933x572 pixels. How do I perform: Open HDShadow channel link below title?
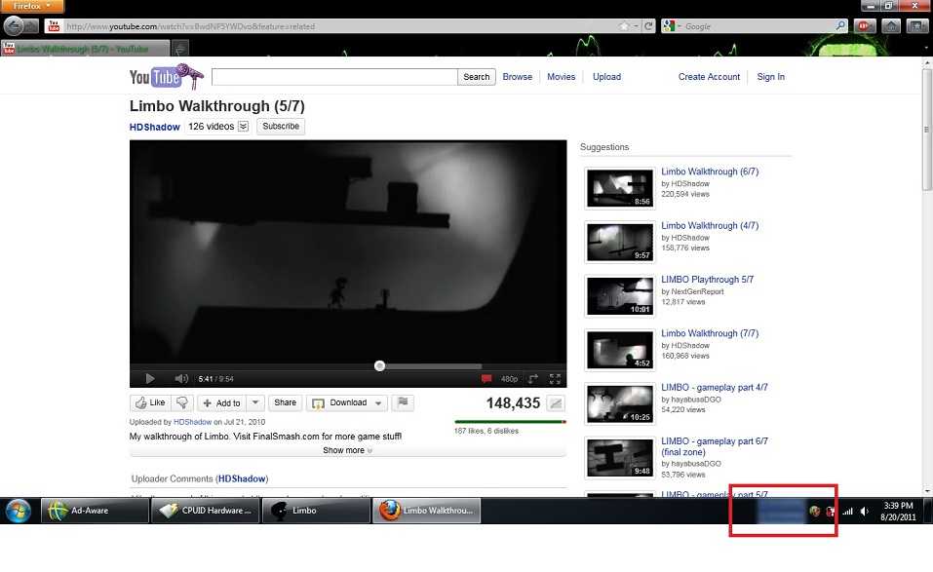point(155,127)
